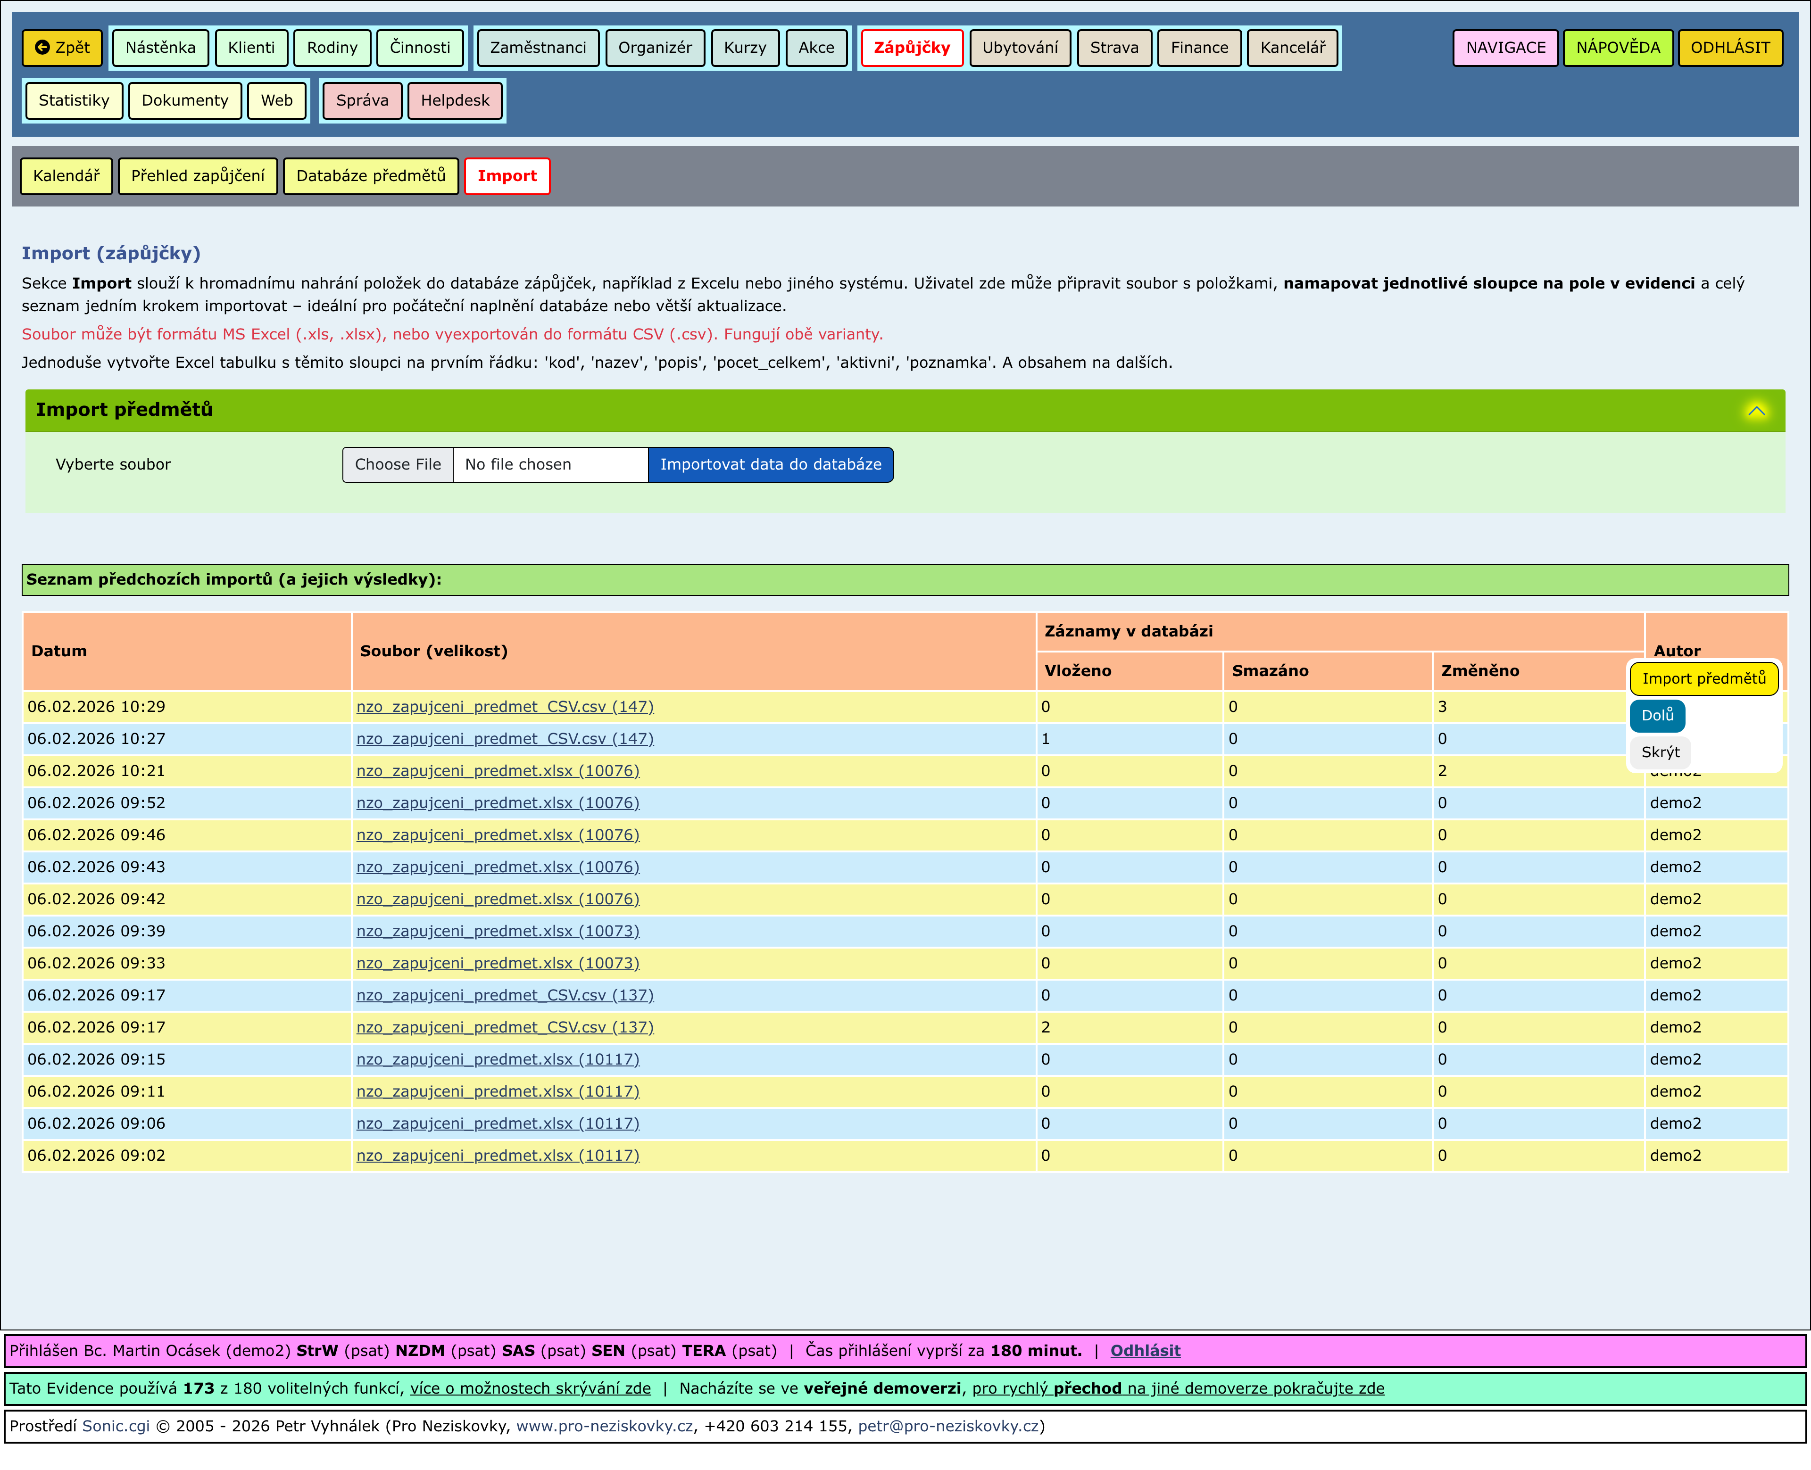Open the 09:02 nzo_zapujceni_predmet.xlsx (10117) link
Viewport: 1811px width, 1470px height.
tap(497, 1155)
